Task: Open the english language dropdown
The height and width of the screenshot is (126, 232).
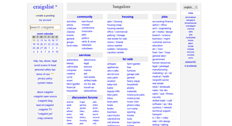Action: [x=190, y=7]
